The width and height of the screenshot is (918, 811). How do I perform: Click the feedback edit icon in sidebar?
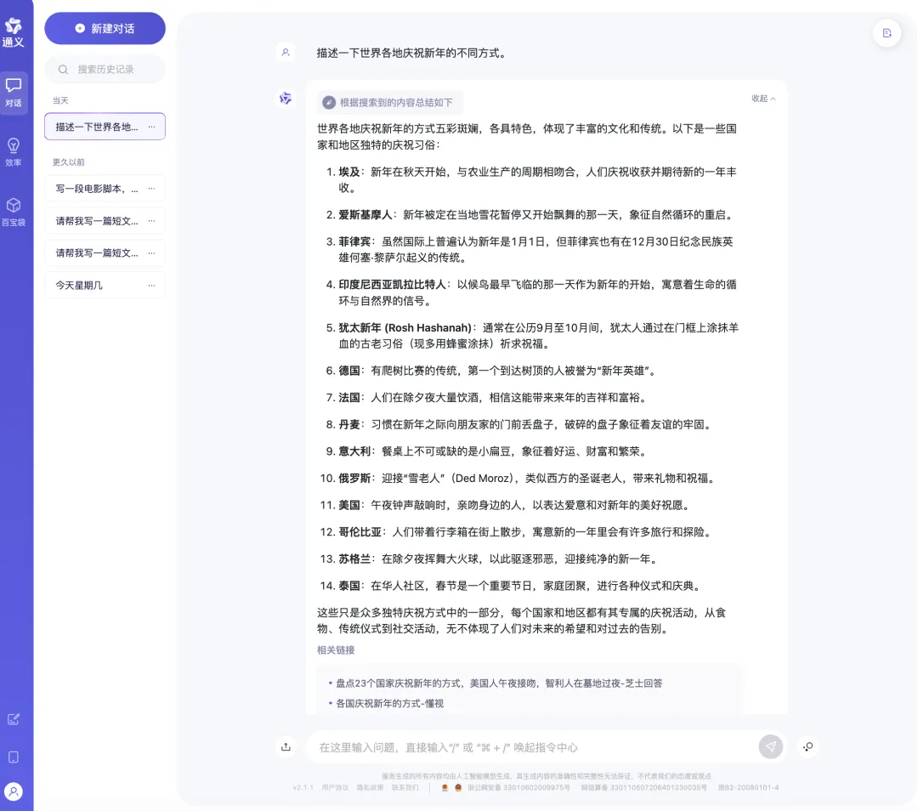(x=14, y=719)
